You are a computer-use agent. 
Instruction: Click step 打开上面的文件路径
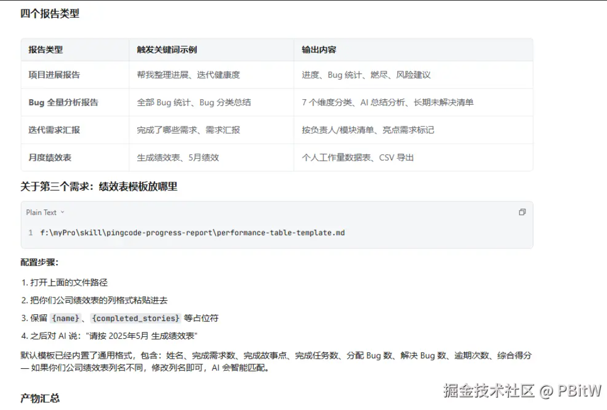64,282
